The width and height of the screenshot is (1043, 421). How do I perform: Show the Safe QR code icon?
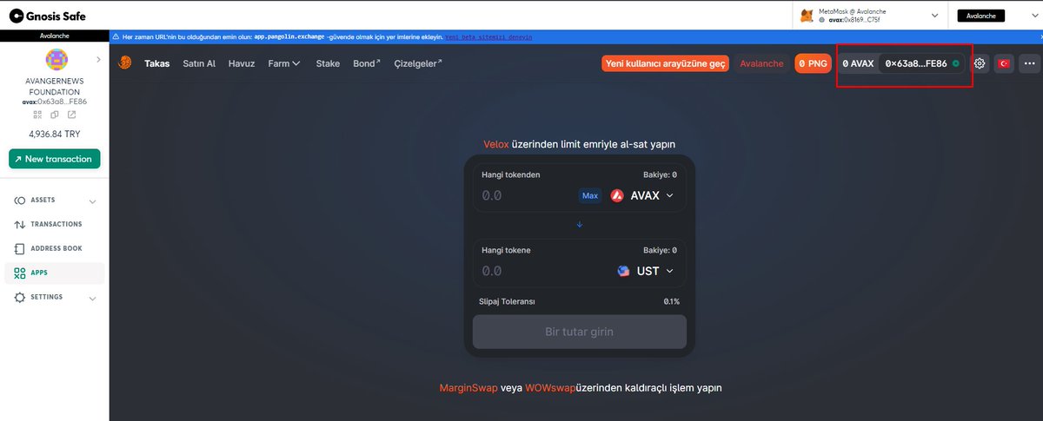click(37, 115)
